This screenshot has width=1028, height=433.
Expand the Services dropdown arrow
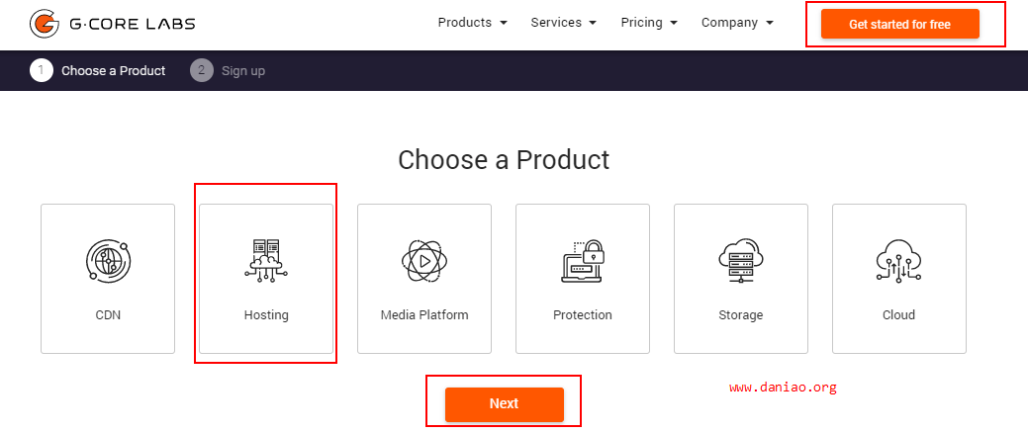coord(593,23)
